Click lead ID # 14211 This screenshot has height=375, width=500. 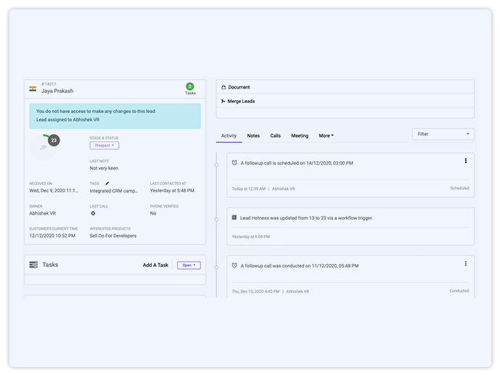[x=49, y=84]
